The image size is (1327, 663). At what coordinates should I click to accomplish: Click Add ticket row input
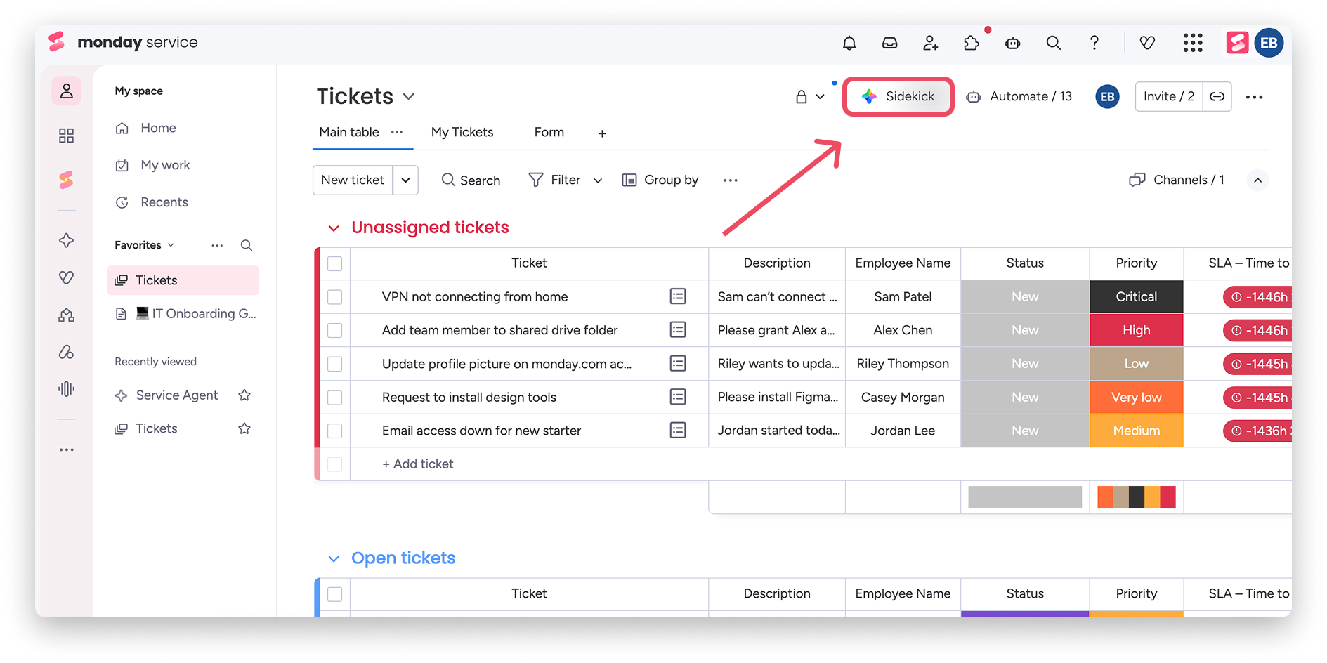pyautogui.click(x=418, y=464)
